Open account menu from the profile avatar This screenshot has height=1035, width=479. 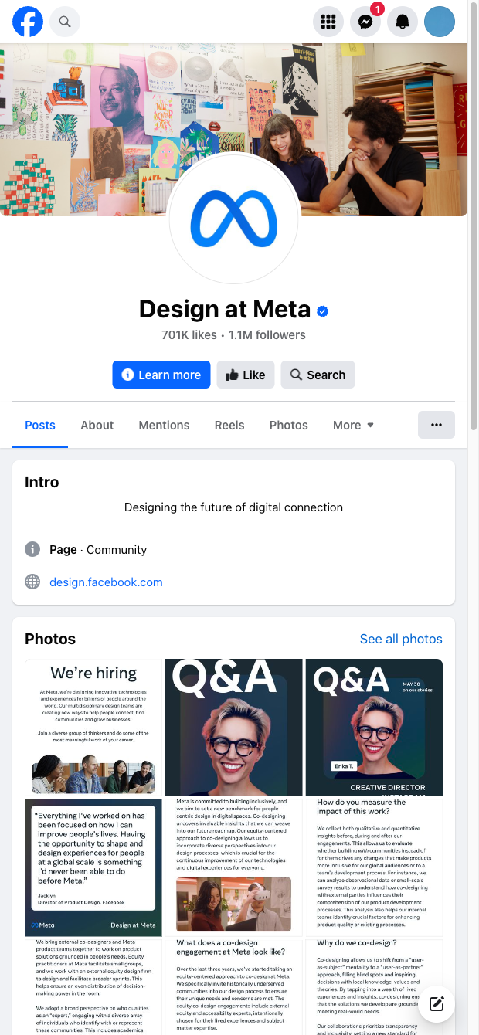(x=439, y=22)
